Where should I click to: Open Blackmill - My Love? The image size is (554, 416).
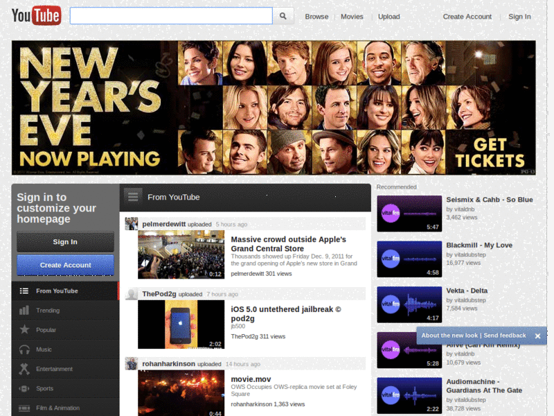pos(479,245)
